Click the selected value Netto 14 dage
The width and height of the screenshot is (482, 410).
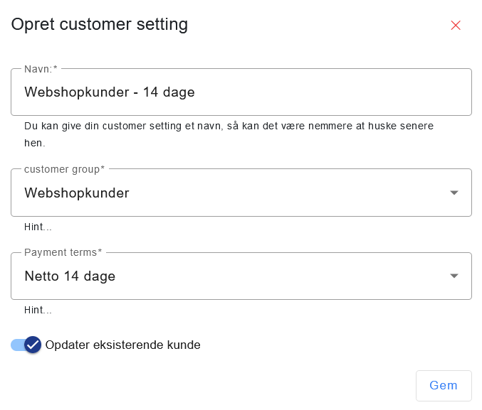click(x=70, y=276)
